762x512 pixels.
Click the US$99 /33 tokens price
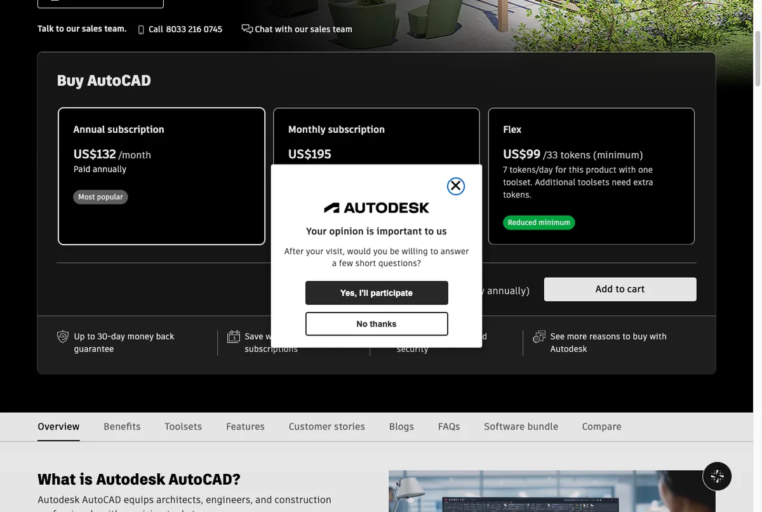coord(573,154)
